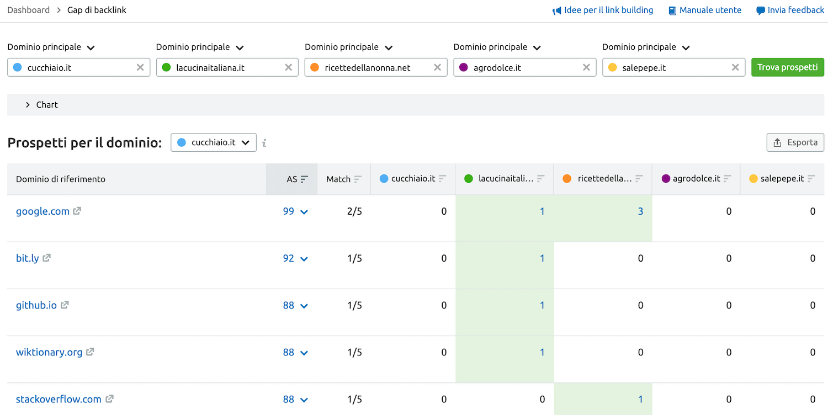The image size is (828, 415).
Task: Edit the salepepe.it domain input field
Action: click(x=674, y=67)
